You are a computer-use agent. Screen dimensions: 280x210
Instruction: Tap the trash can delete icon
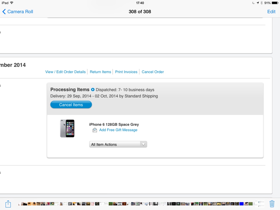tap(272, 204)
